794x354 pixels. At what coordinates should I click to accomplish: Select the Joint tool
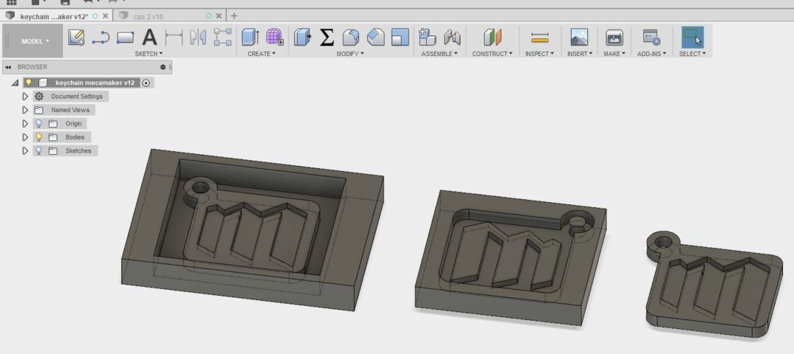click(x=452, y=37)
